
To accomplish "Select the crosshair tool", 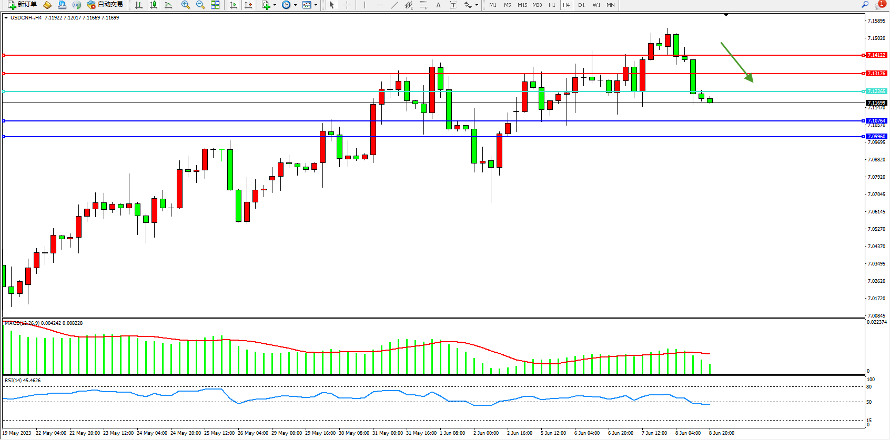I will [347, 5].
